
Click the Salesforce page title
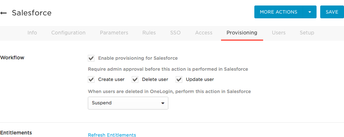pos(31,13)
